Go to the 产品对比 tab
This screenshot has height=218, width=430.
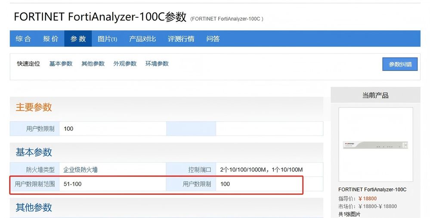142,39
